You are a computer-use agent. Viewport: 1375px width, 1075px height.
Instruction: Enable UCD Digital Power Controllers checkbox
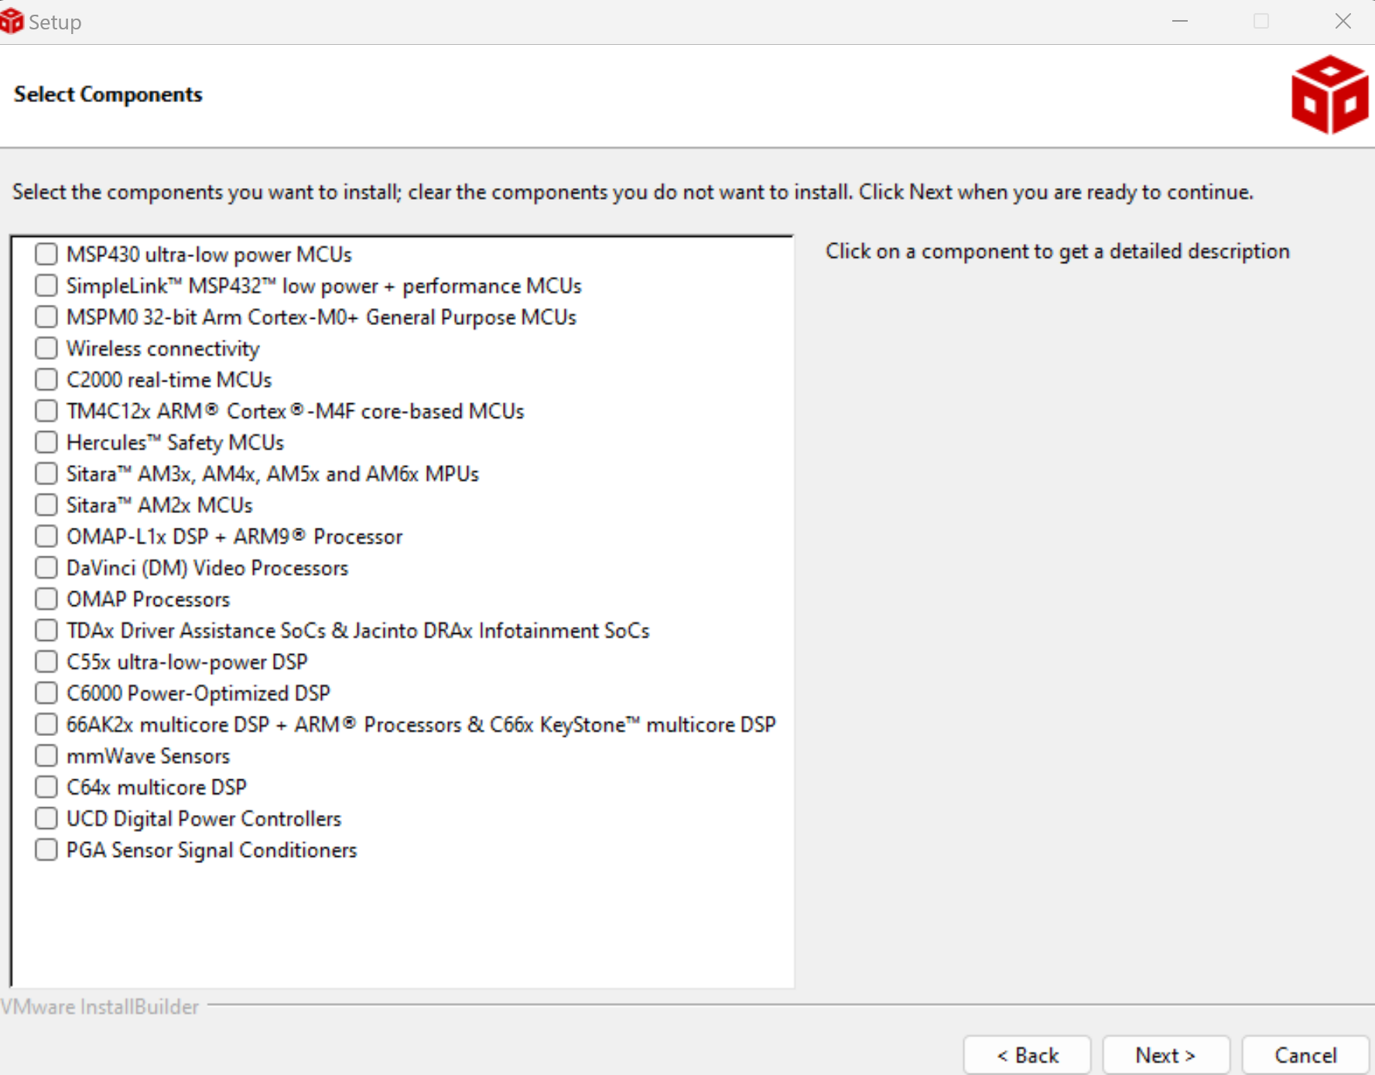tap(46, 818)
